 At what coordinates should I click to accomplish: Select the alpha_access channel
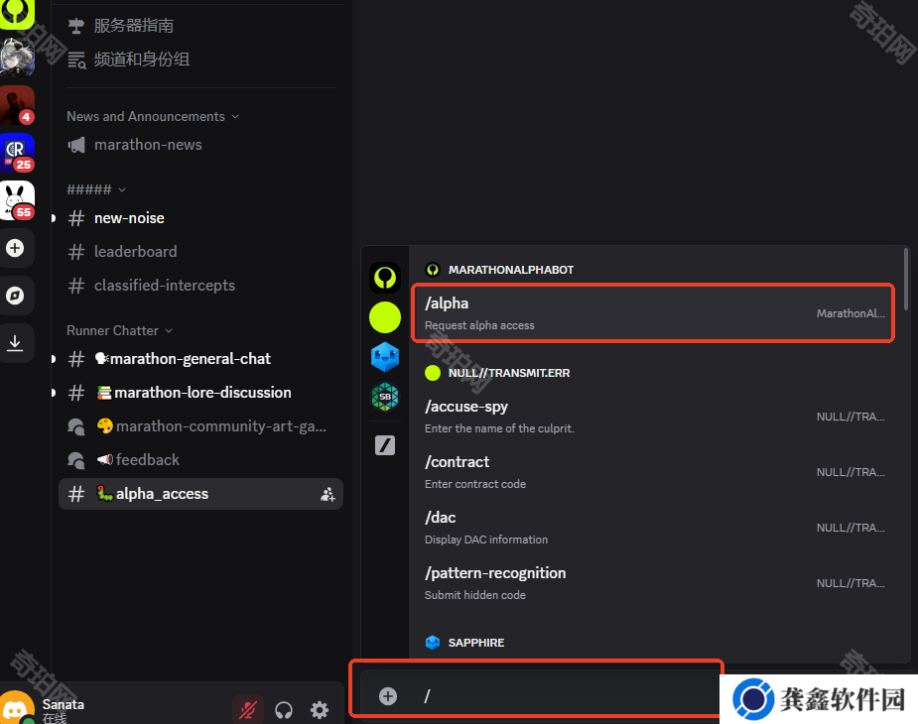(x=200, y=494)
